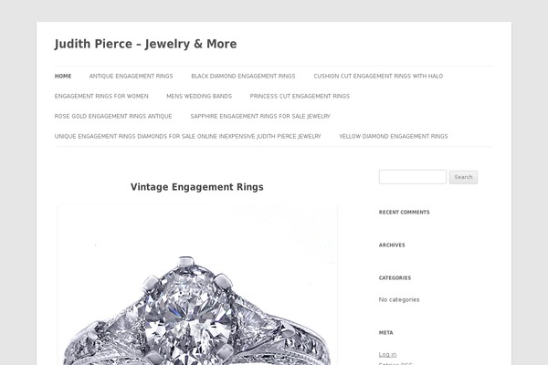Click the Recent Comments widget heading
This screenshot has width=548, height=365.
point(405,213)
